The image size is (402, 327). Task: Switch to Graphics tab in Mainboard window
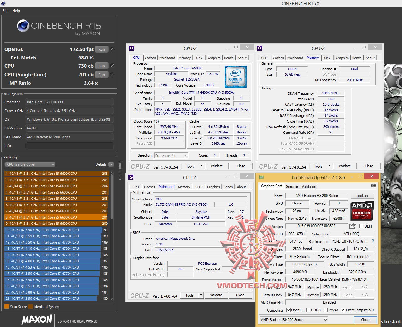click(x=214, y=187)
